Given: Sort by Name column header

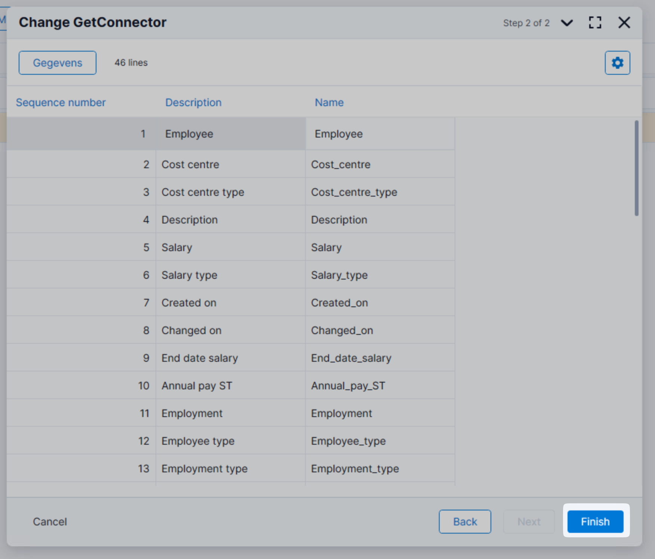Looking at the screenshot, I should click(x=329, y=102).
